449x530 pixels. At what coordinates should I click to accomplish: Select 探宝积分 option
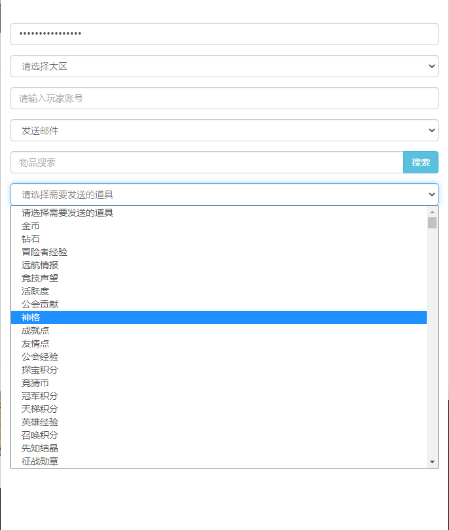[x=40, y=370]
